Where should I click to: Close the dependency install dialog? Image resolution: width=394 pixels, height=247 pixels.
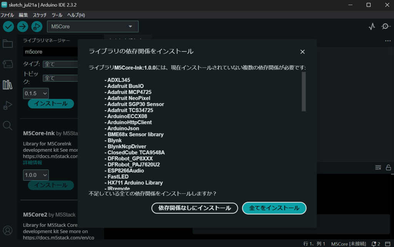pos(302,52)
